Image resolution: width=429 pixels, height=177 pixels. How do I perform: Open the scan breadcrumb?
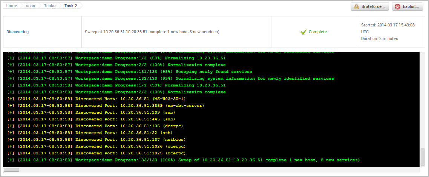[31, 6]
